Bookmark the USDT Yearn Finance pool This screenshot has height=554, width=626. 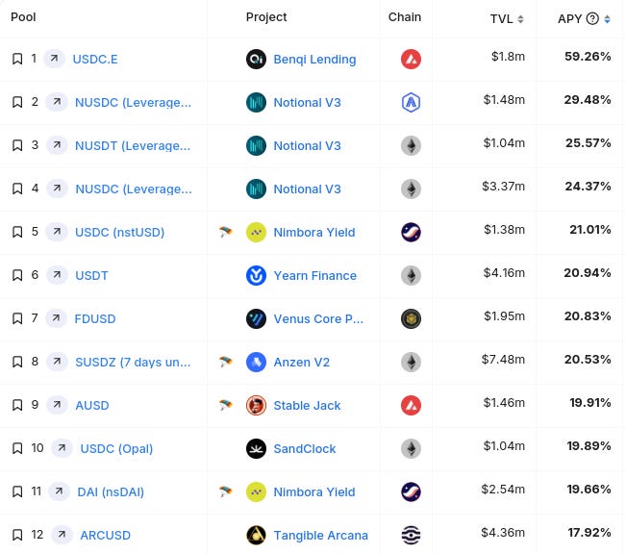click(x=17, y=275)
